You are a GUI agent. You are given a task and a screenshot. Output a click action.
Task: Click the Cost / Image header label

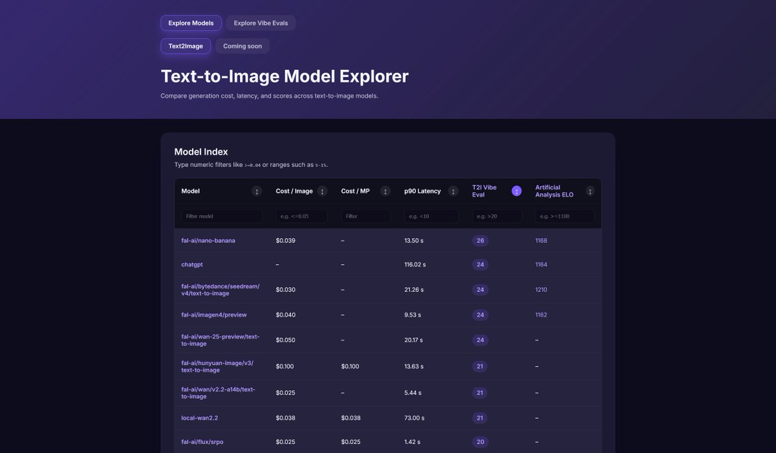pyautogui.click(x=294, y=191)
